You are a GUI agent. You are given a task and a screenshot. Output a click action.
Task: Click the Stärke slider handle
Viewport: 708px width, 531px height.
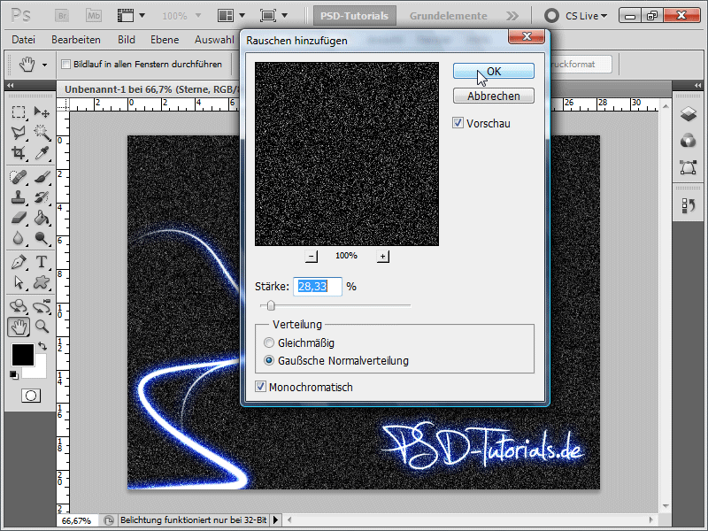271,305
